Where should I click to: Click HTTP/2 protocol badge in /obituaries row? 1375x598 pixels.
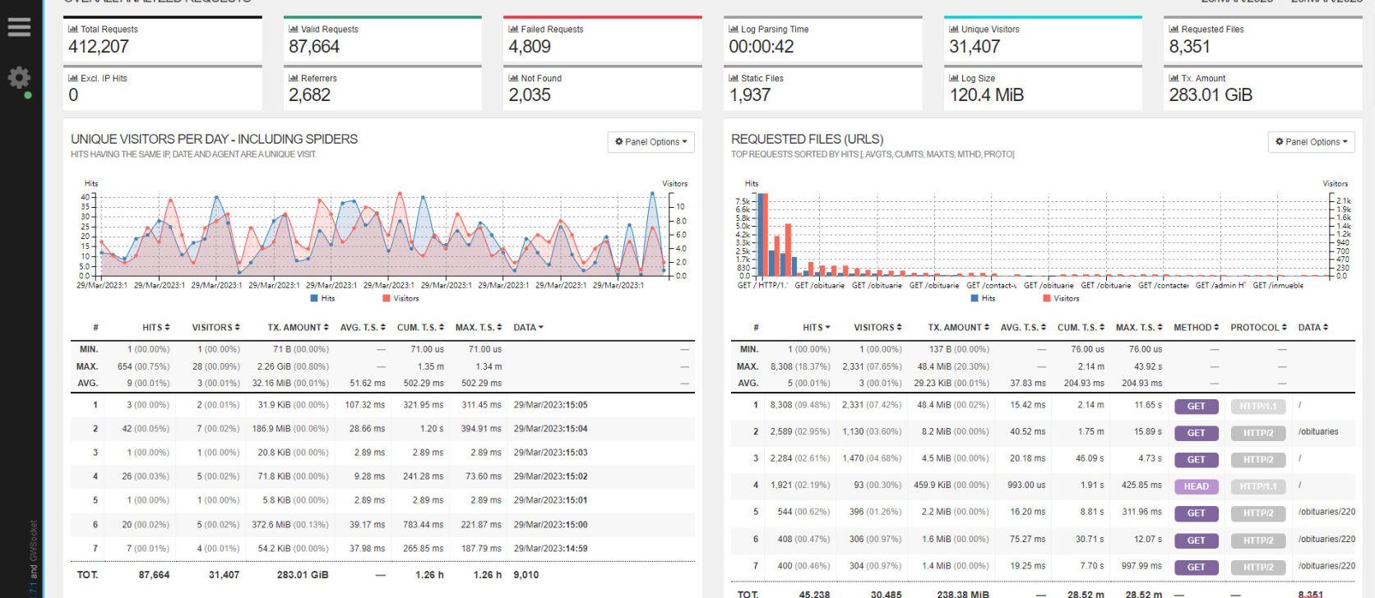pos(1258,433)
